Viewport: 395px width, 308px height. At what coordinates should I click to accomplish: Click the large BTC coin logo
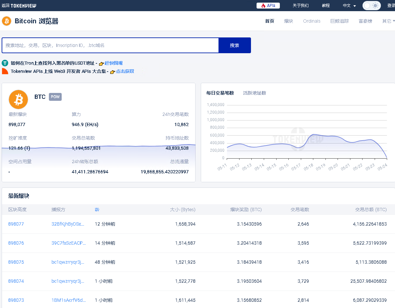pos(18,99)
